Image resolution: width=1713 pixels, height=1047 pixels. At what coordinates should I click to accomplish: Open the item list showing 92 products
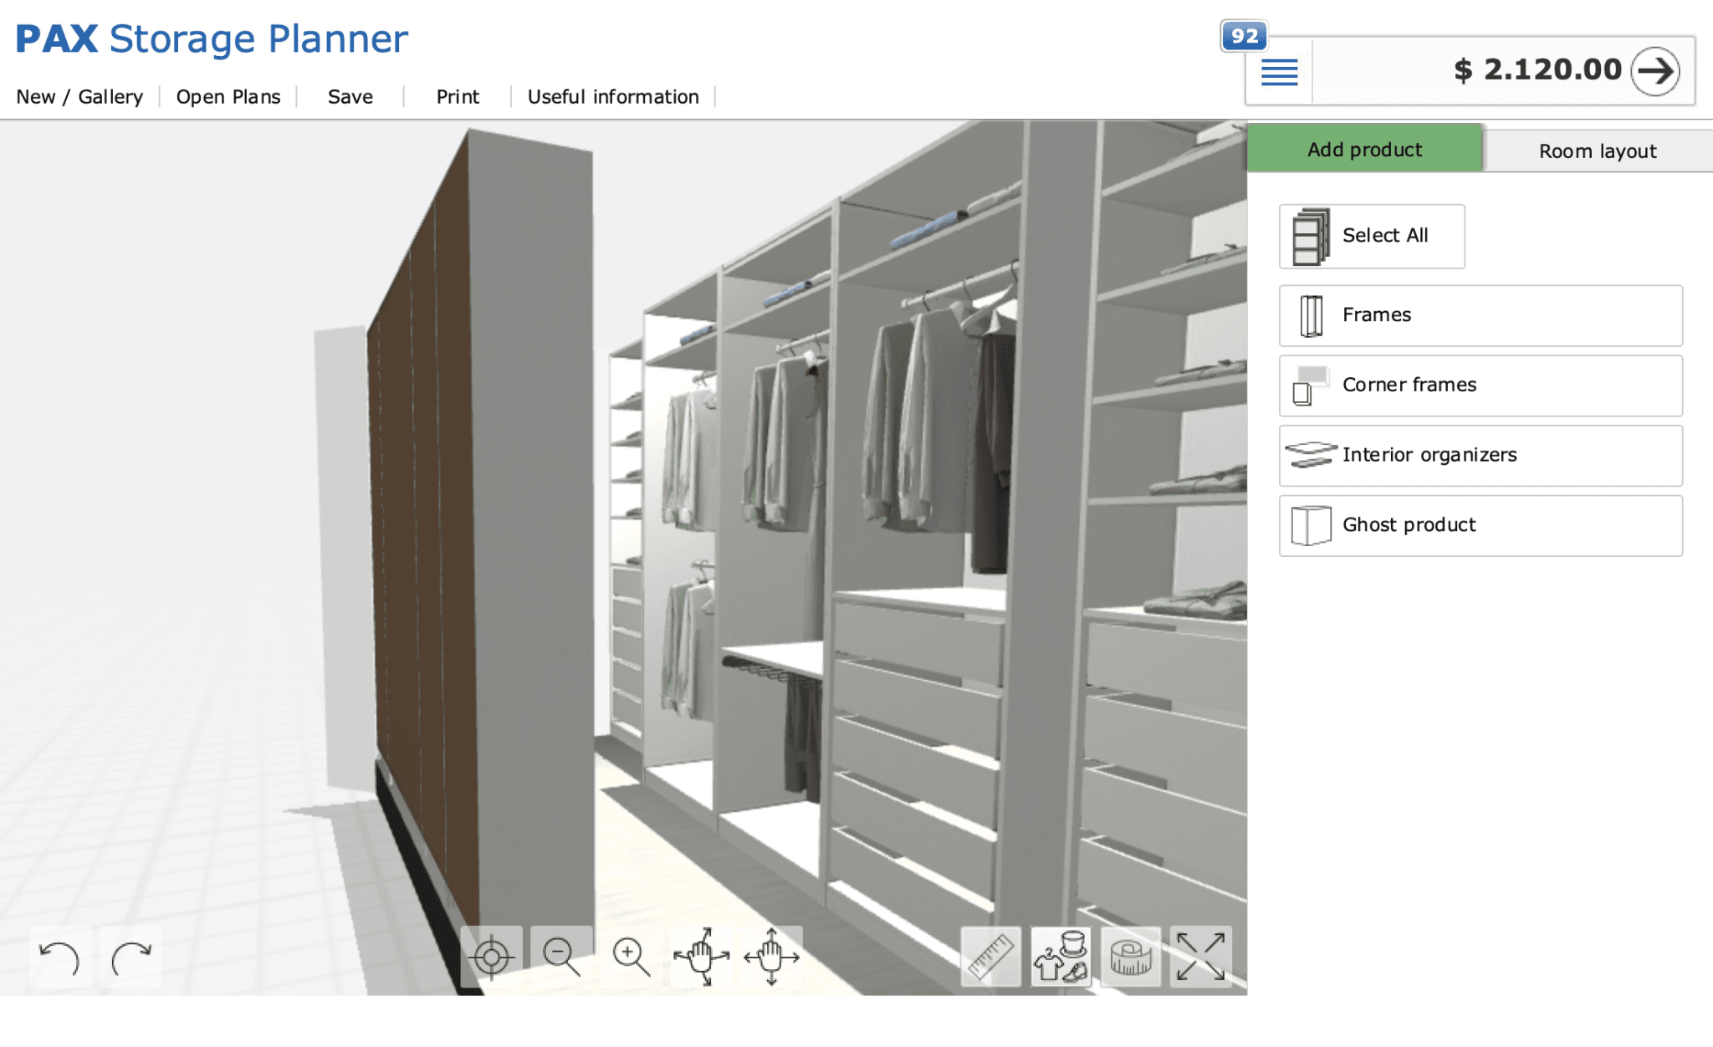pos(1278,73)
